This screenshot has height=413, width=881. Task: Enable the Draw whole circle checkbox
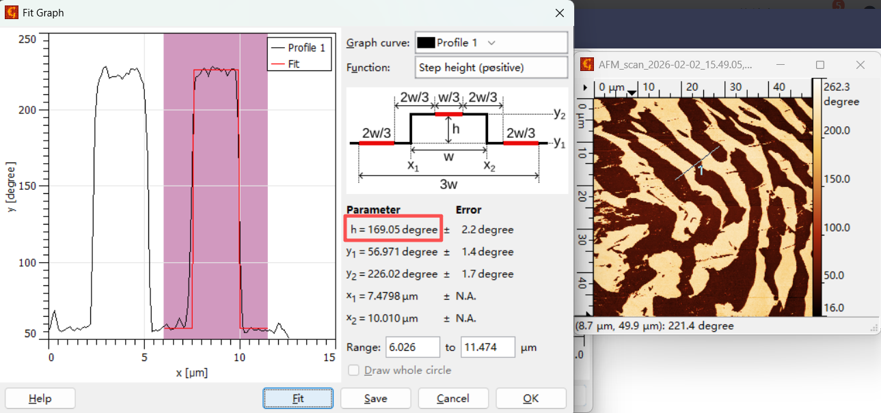tap(354, 370)
